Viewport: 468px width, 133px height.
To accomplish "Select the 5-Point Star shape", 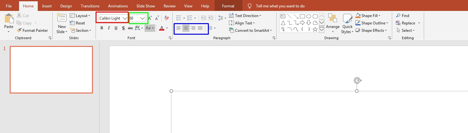I will (x=315, y=29).
